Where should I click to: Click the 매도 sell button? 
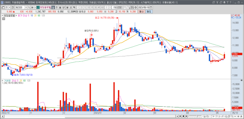coord(149,12)
